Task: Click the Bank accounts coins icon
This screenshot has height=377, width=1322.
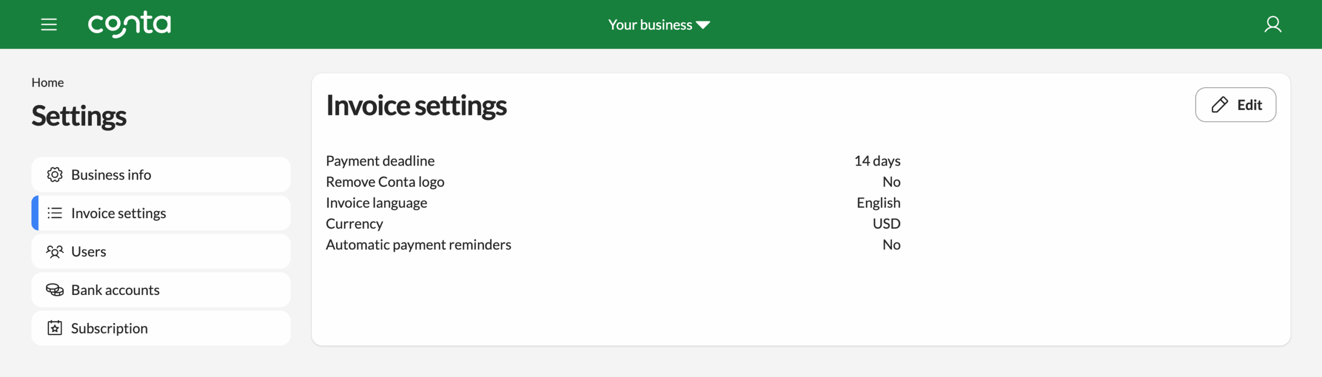Action: click(55, 290)
